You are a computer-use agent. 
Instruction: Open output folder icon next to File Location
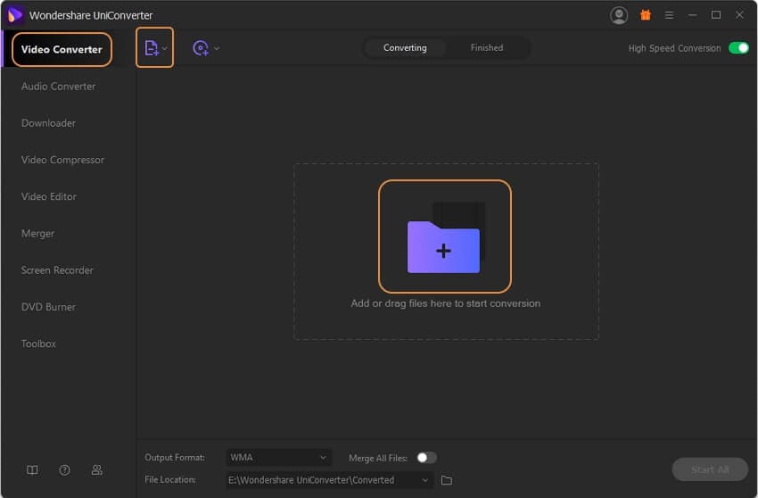point(447,480)
